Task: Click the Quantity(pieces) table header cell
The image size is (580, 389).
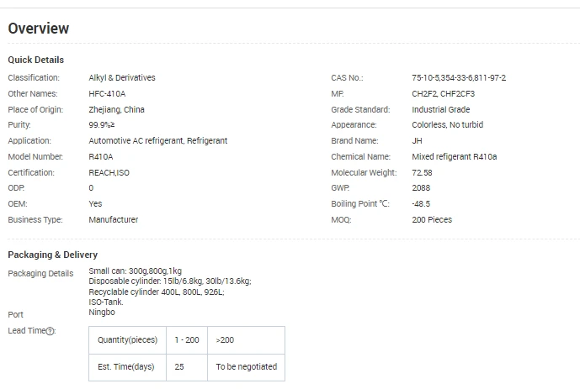Action: [x=128, y=340]
